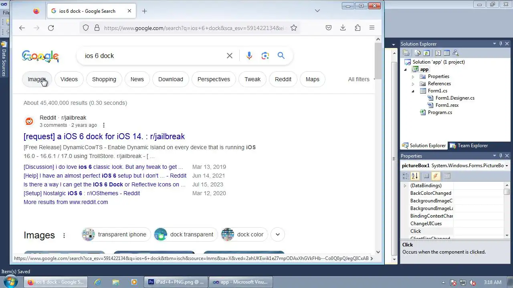This screenshot has width=513, height=288.
Task: Bookmark this page with the star icon
Action: (x=294, y=28)
